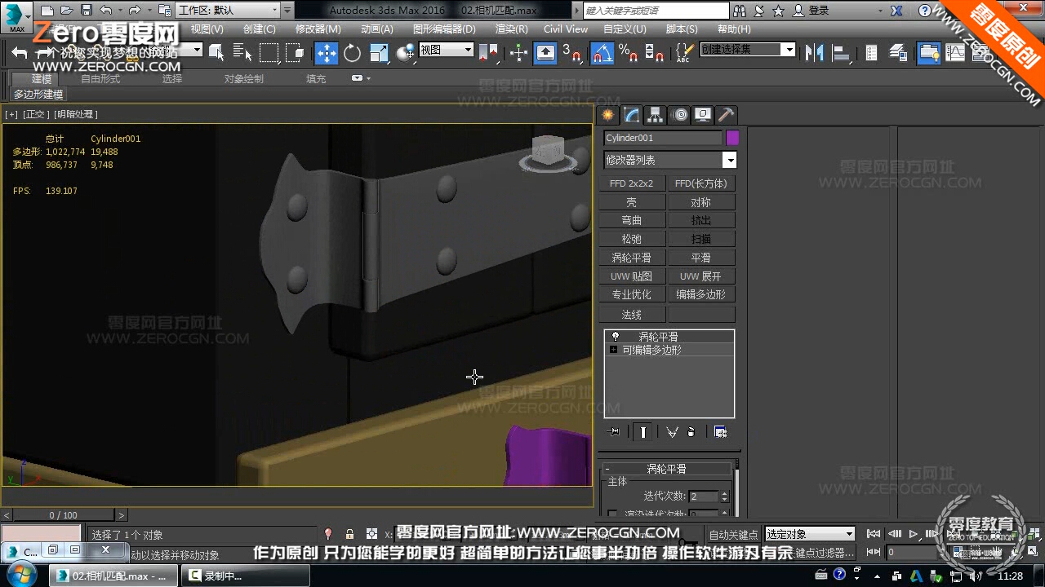The height and width of the screenshot is (587, 1045).
Task: Open the 渲染(R) menu
Action: tap(511, 29)
